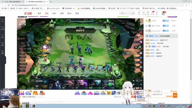Screen dimensions: 192x108
Task: Click the link icon in chat toolbar
Action: click(162, 91)
